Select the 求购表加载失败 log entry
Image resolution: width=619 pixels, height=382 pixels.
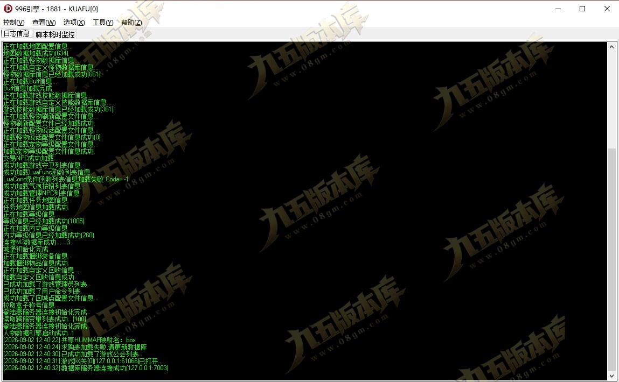75,348
